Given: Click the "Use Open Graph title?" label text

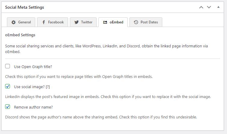Looking at the screenshot, I should point(33,67).
